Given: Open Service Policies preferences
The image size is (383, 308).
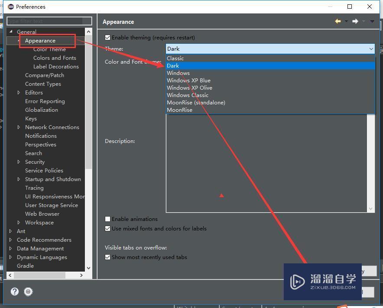Looking at the screenshot, I should [x=44, y=171].
